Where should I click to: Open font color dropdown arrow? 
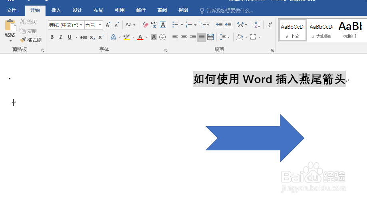(x=147, y=37)
